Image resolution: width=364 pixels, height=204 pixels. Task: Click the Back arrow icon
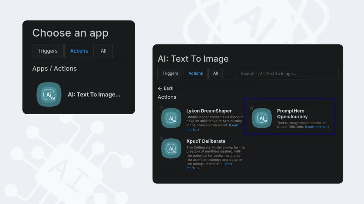click(x=160, y=88)
